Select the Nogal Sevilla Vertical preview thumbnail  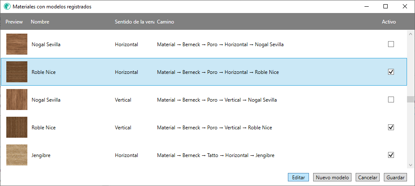[x=17, y=100]
